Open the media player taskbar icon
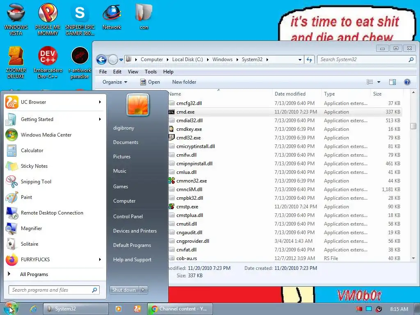Screen dimensions: 420x315 coord(119,309)
